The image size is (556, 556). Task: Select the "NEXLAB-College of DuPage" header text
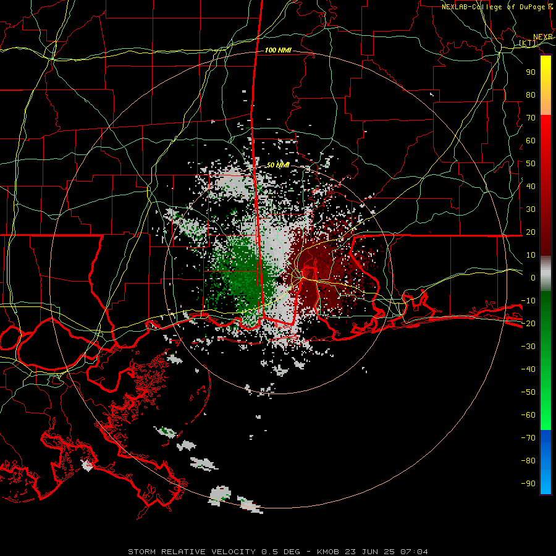[494, 7]
